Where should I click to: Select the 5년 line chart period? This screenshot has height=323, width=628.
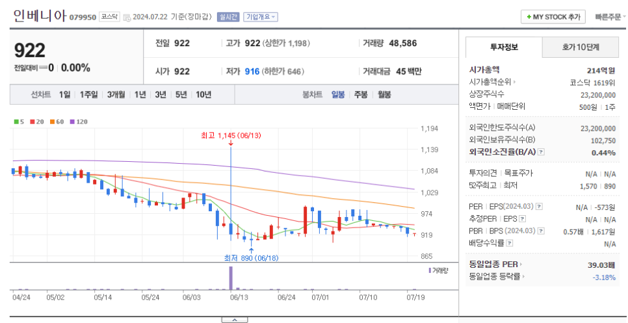point(181,95)
